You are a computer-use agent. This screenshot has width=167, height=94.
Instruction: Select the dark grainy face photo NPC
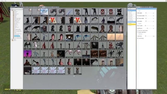tap(94, 46)
